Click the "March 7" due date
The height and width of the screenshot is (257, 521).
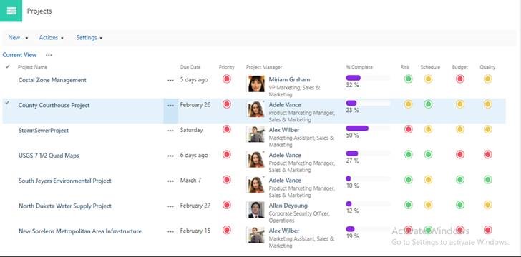click(x=190, y=181)
